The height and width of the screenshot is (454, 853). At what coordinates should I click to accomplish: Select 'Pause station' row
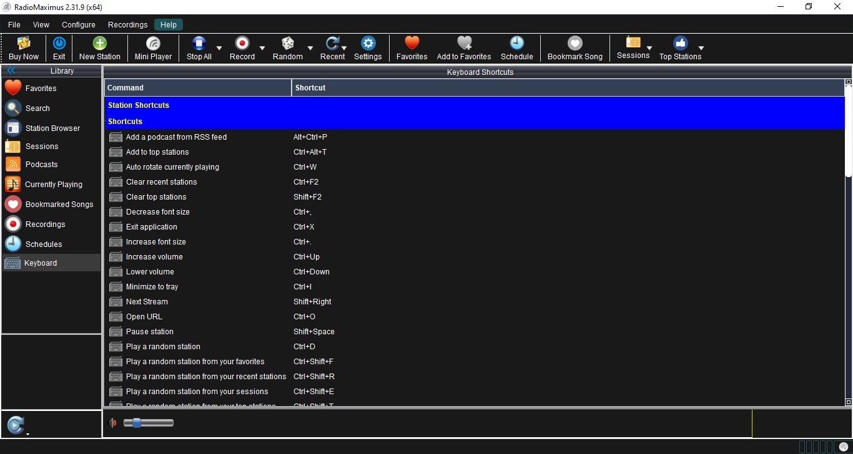tap(475, 332)
